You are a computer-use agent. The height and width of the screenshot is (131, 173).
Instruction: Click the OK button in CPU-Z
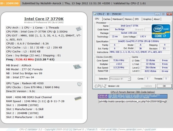click(164, 86)
